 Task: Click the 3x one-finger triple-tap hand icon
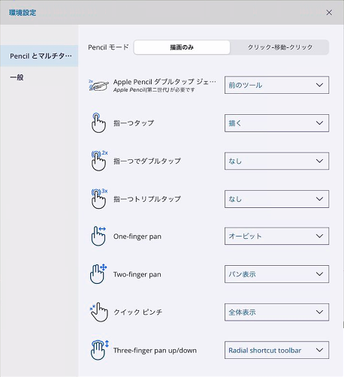pos(99,199)
